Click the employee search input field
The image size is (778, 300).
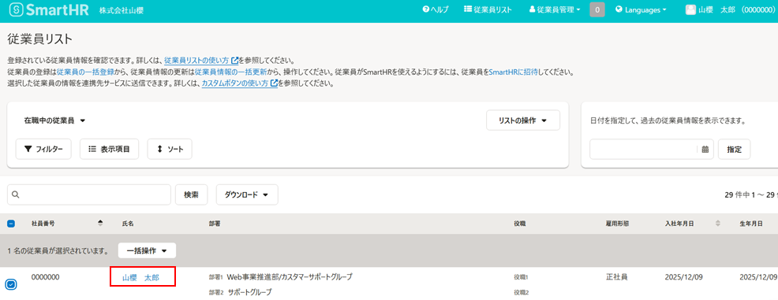pos(89,194)
